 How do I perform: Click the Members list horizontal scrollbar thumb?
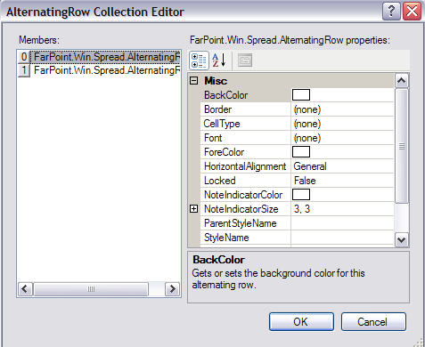[91, 289]
